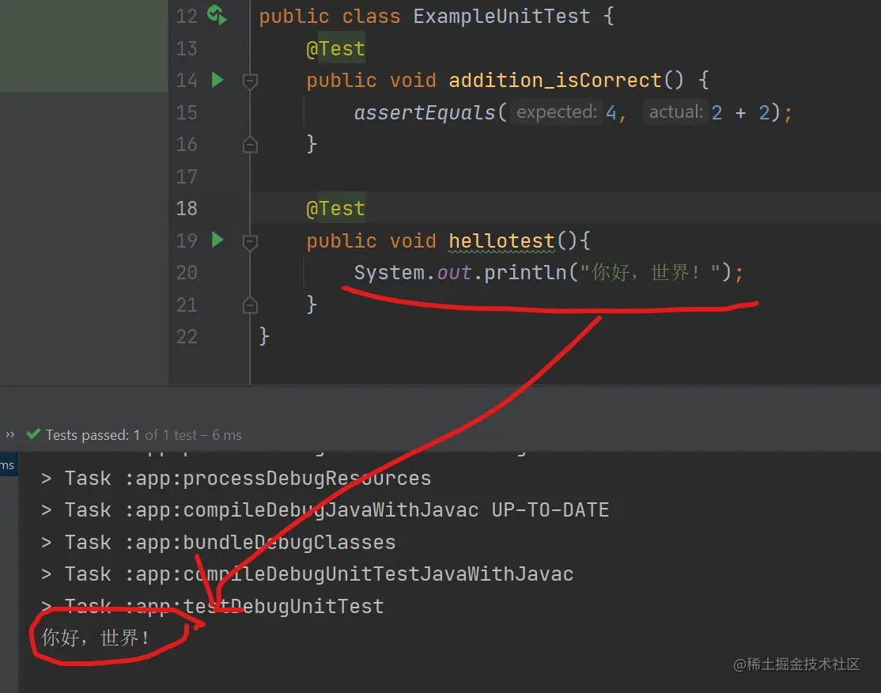Click line number 20 in gutter
Screen dimensions: 881x693
coord(187,273)
